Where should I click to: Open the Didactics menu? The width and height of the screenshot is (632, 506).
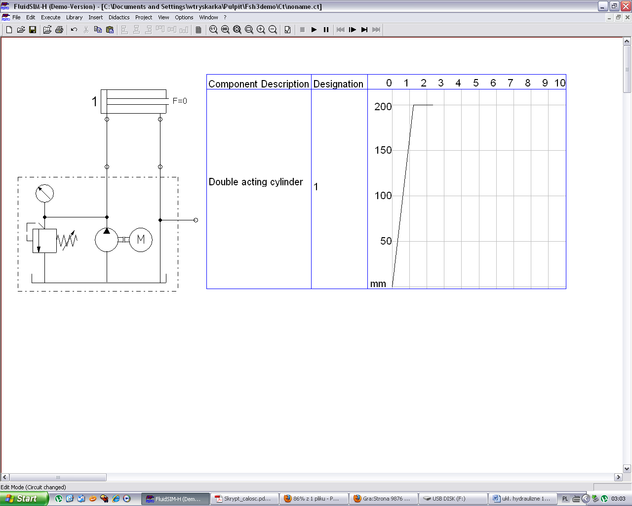point(119,17)
